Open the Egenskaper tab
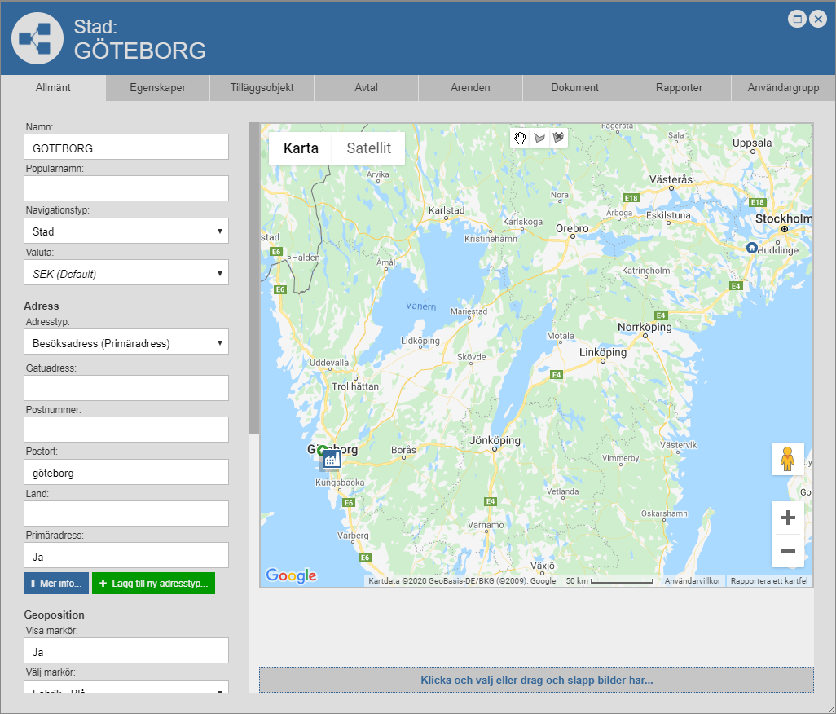The image size is (836, 714). click(158, 88)
